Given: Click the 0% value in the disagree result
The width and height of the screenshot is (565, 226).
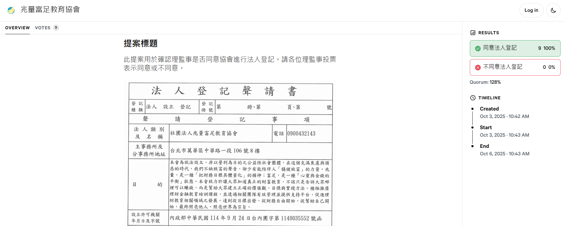Looking at the screenshot, I should [x=552, y=67].
